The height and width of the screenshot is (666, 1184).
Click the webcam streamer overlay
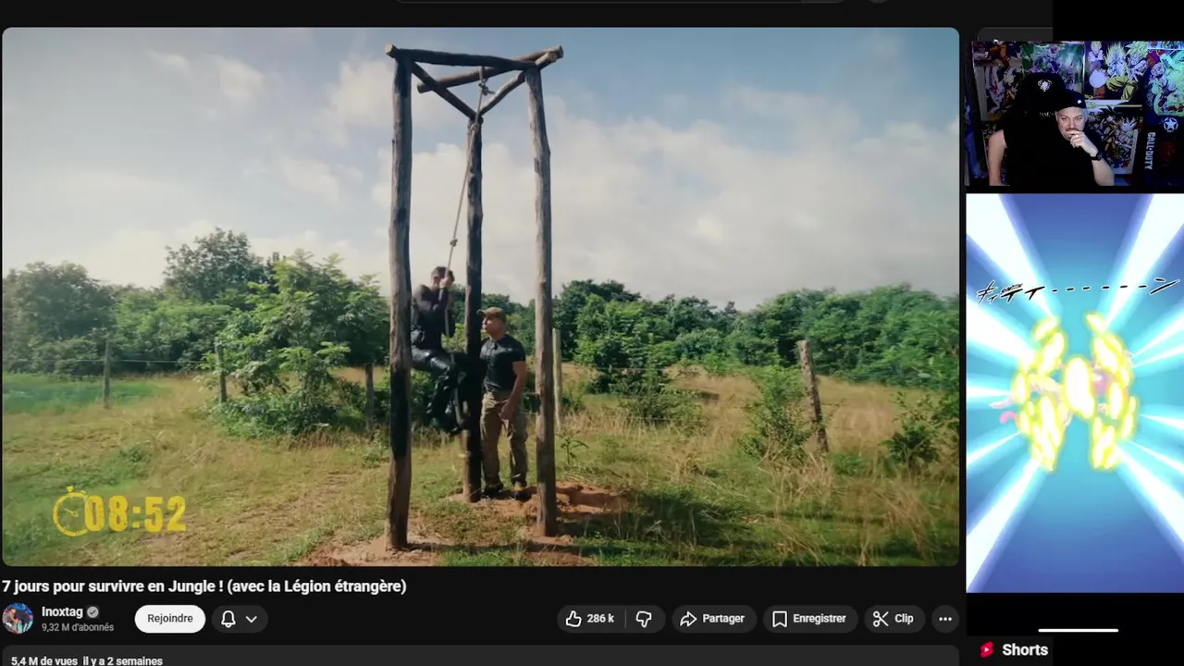click(x=1075, y=113)
